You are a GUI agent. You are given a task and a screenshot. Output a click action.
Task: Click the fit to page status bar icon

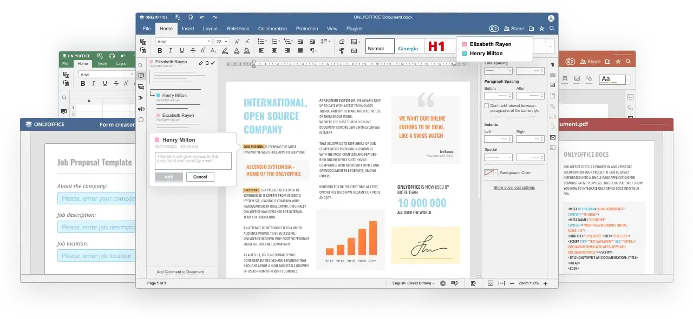[x=491, y=283]
